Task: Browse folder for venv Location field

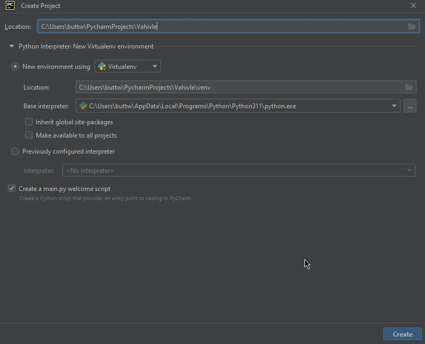Action: pyautogui.click(x=409, y=87)
